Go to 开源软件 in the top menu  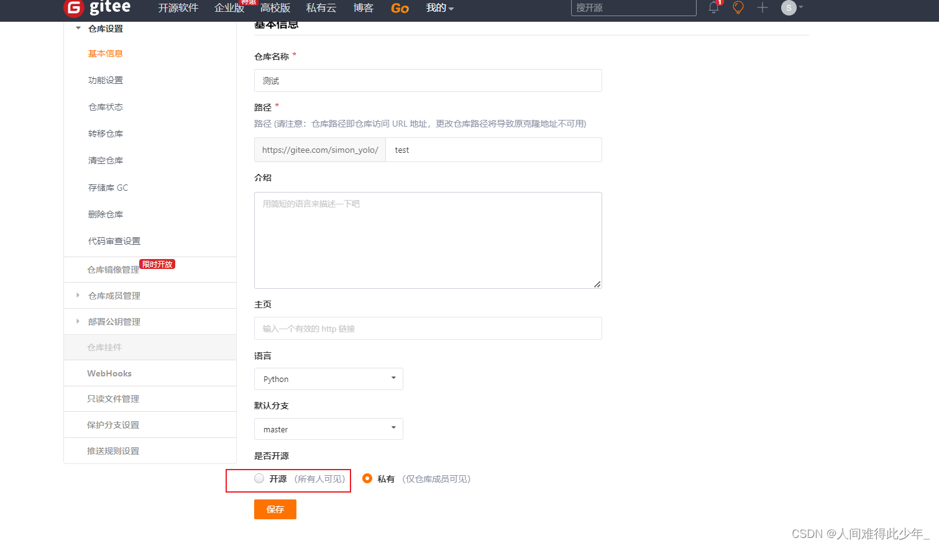click(x=178, y=8)
